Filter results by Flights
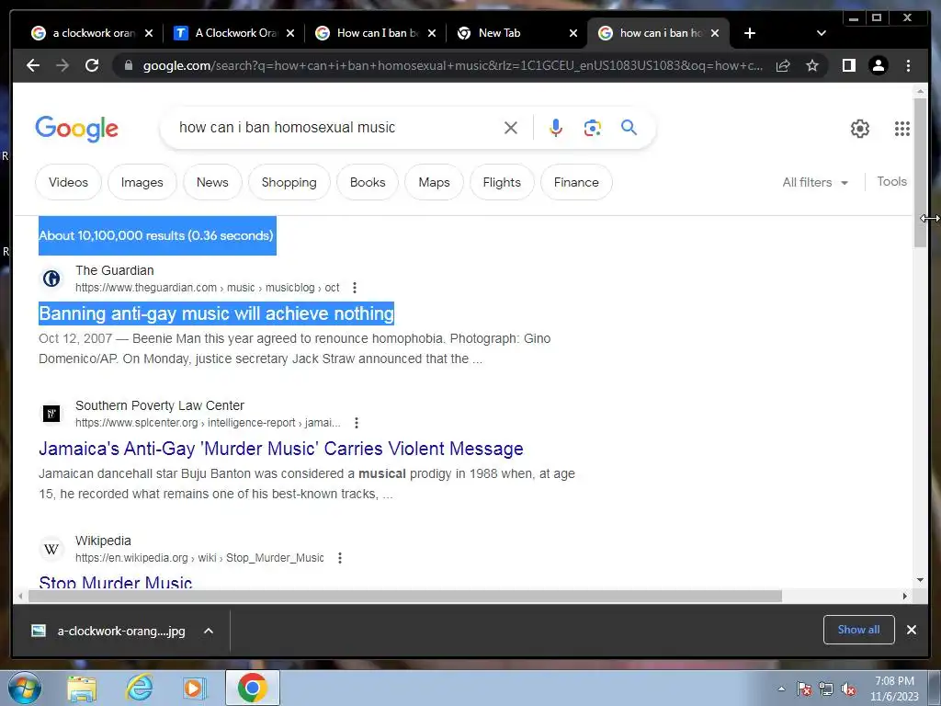941x706 pixels. [x=502, y=182]
